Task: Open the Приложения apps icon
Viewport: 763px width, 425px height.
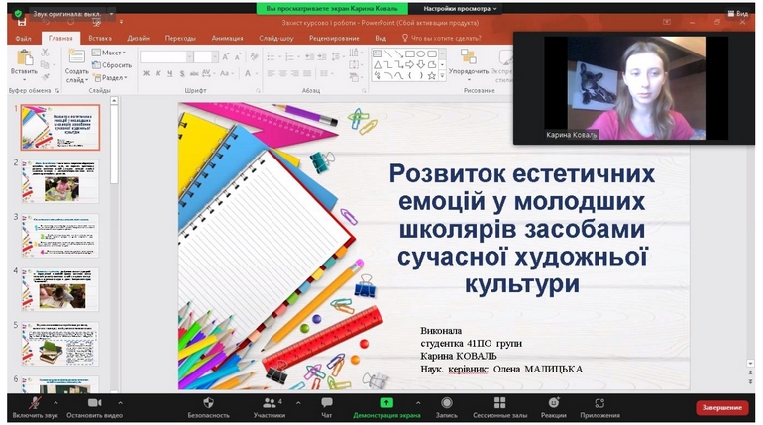Action: (x=599, y=402)
